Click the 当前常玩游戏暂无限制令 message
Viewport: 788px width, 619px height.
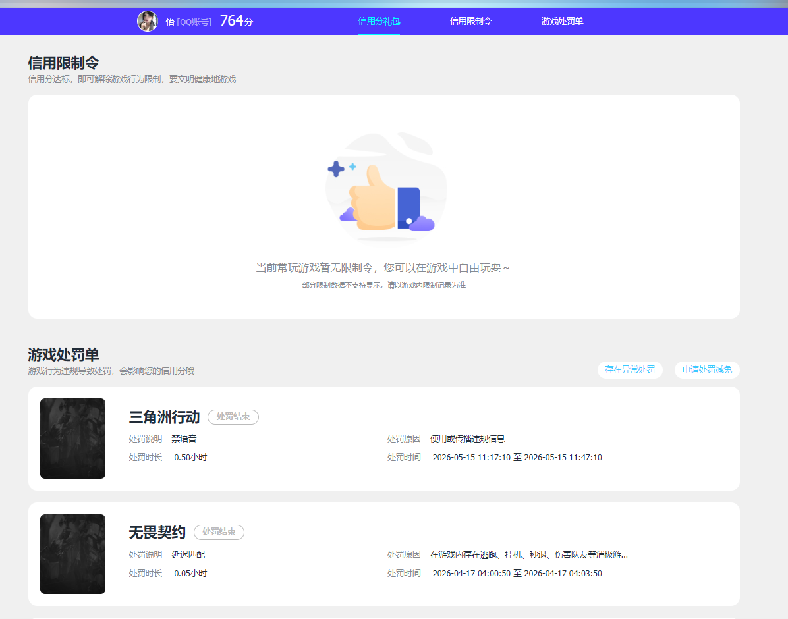382,268
